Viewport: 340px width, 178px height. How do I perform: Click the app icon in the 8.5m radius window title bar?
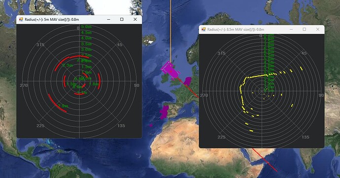pyautogui.click(x=204, y=29)
